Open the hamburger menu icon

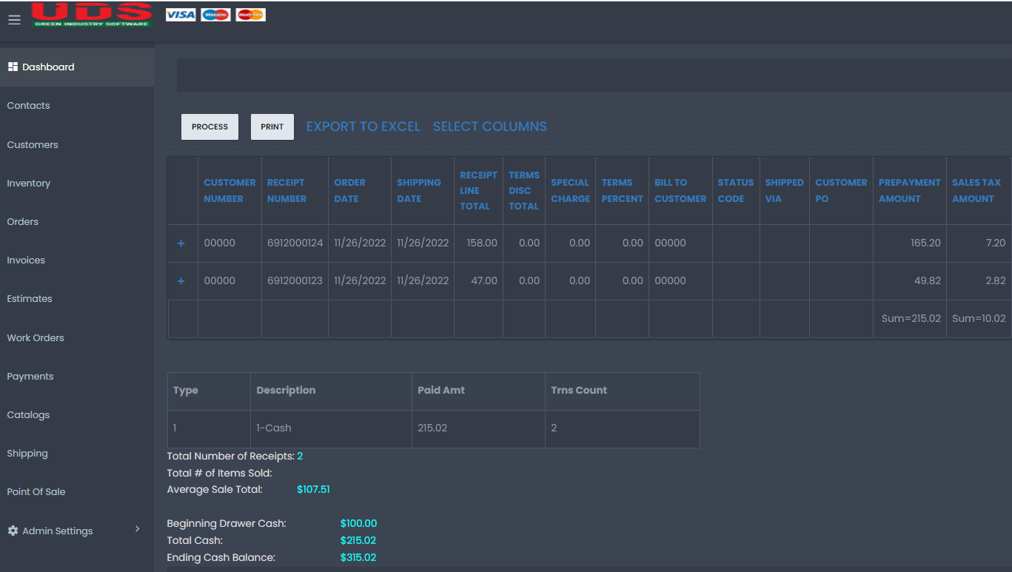point(14,20)
